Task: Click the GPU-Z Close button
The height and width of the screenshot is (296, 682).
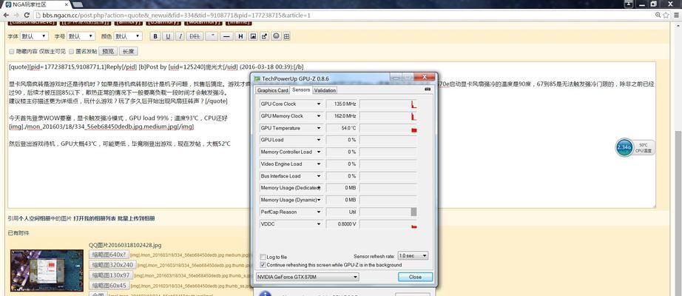Action: (x=415, y=277)
